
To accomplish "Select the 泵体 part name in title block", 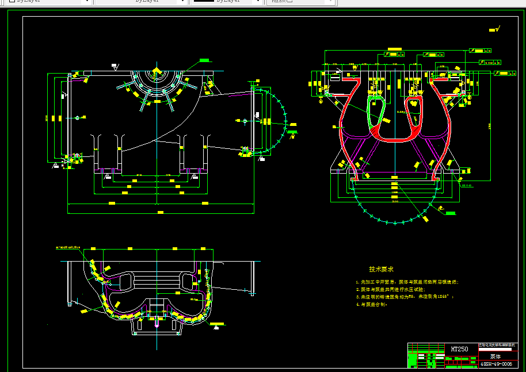I will point(495,356).
